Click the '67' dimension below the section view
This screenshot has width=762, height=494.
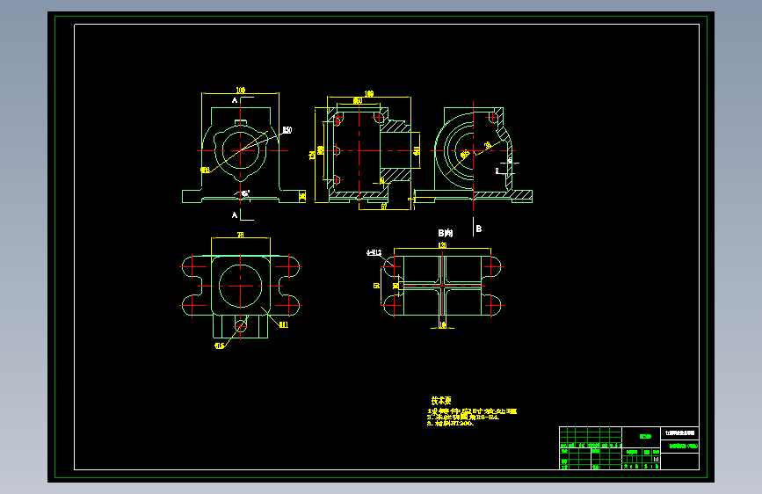[384, 207]
